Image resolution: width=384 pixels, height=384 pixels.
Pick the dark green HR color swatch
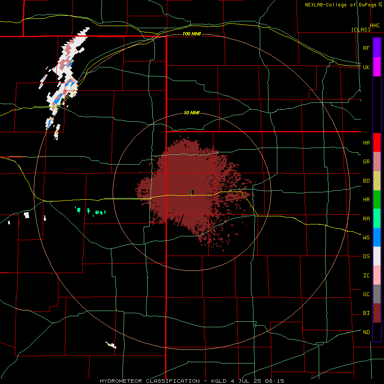377,200
